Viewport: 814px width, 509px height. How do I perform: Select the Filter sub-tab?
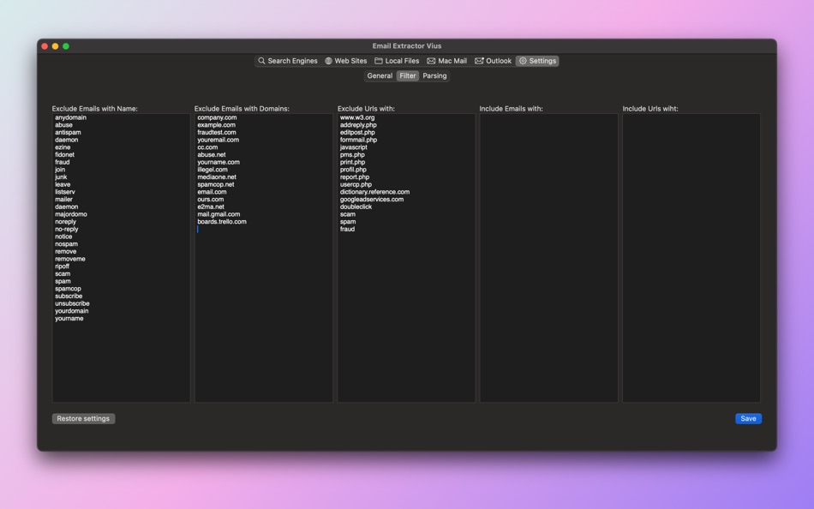tap(406, 75)
